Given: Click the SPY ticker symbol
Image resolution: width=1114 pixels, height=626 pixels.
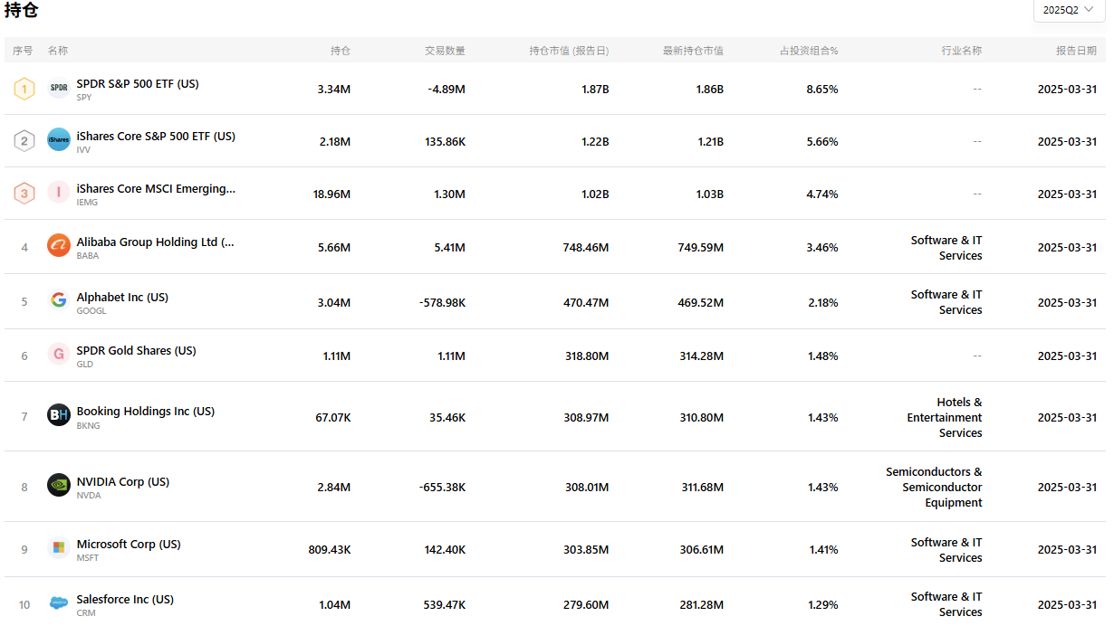Looking at the screenshot, I should point(84,98).
